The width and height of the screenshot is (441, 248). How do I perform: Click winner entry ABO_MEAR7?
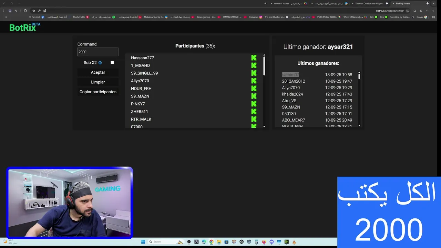point(294,120)
